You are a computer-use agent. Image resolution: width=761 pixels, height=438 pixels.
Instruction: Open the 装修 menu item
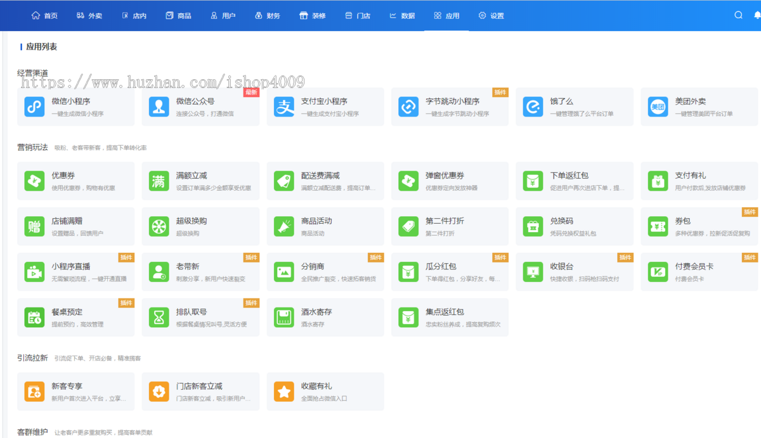click(313, 16)
